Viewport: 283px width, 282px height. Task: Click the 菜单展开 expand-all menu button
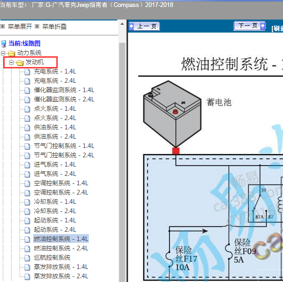click(16, 27)
